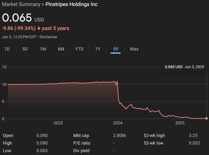Click the -9.86 (-99.34%) change text
This screenshot has height=155, width=209.
(x=19, y=28)
